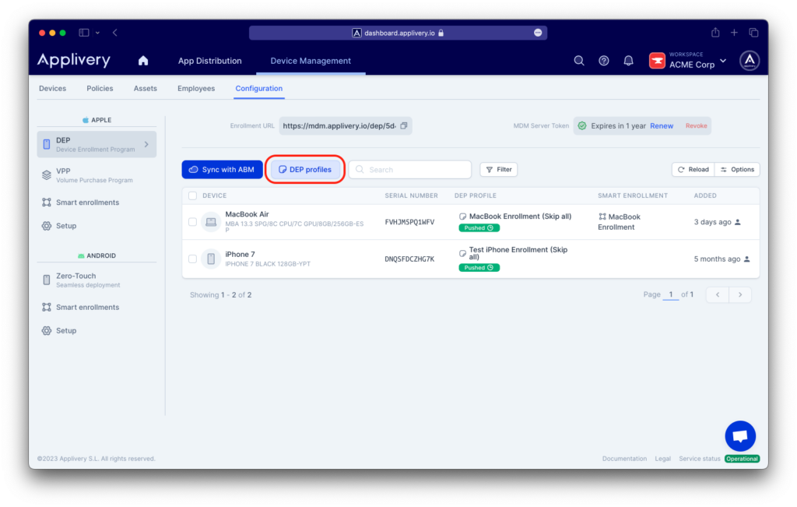This screenshot has width=797, height=507.
Task: Click the green token status check icon
Action: 582,125
